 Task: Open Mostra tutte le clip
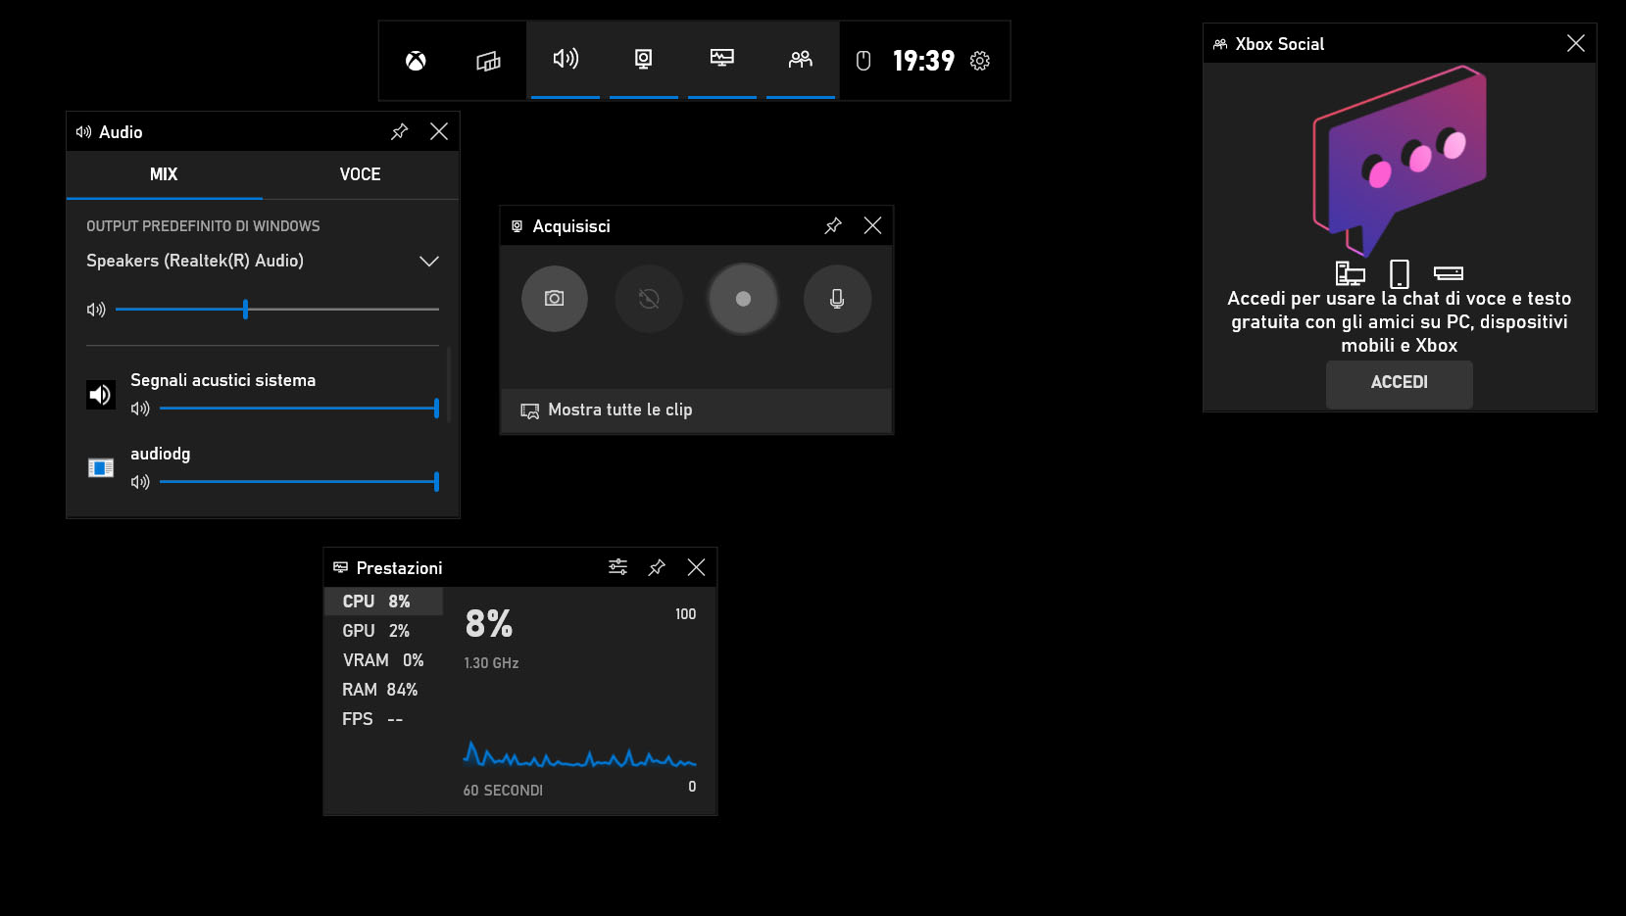[x=696, y=410]
